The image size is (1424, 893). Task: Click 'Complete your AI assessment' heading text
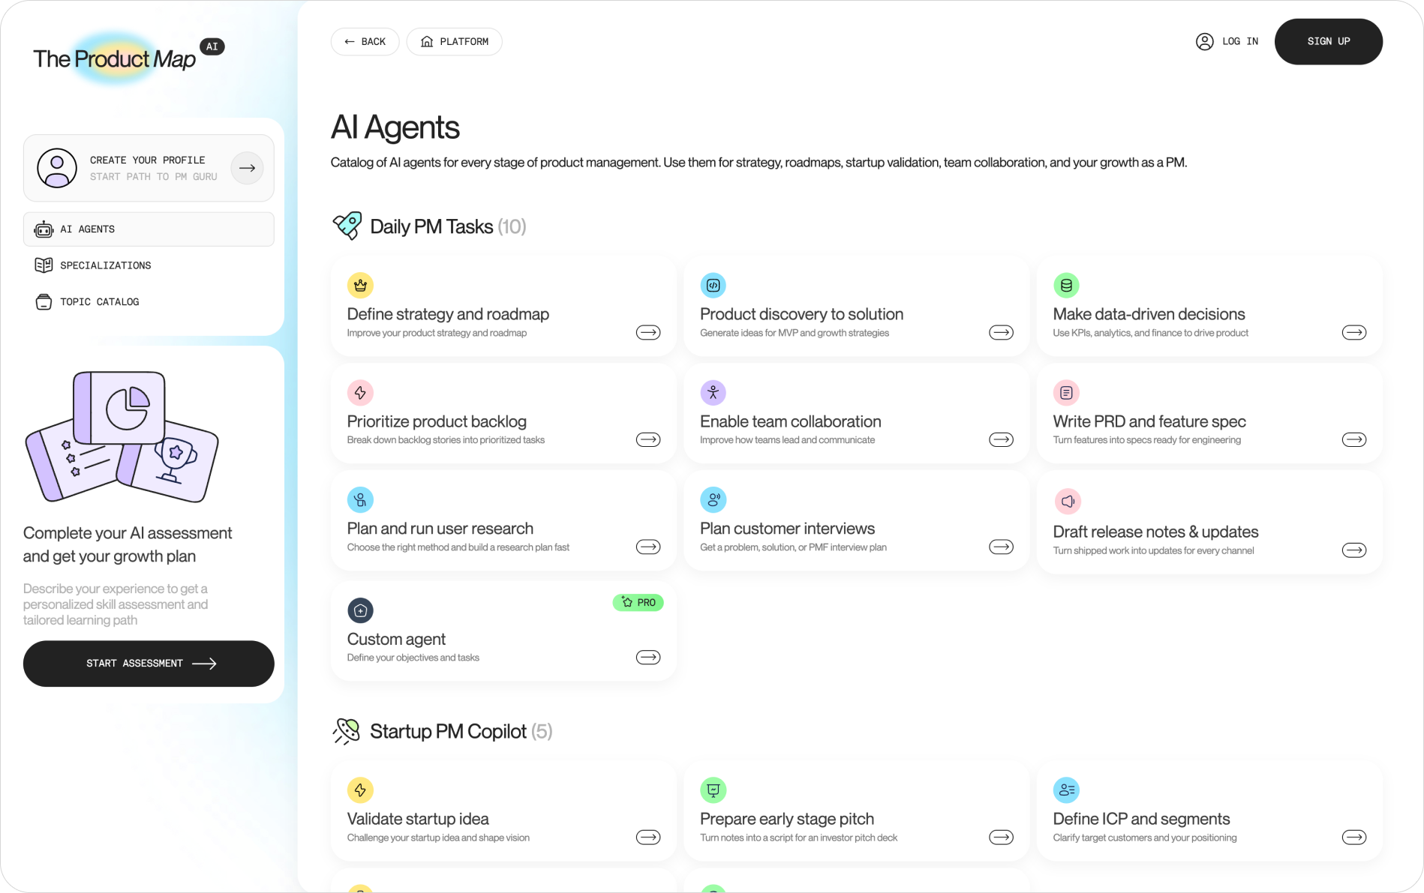pyautogui.click(x=128, y=544)
